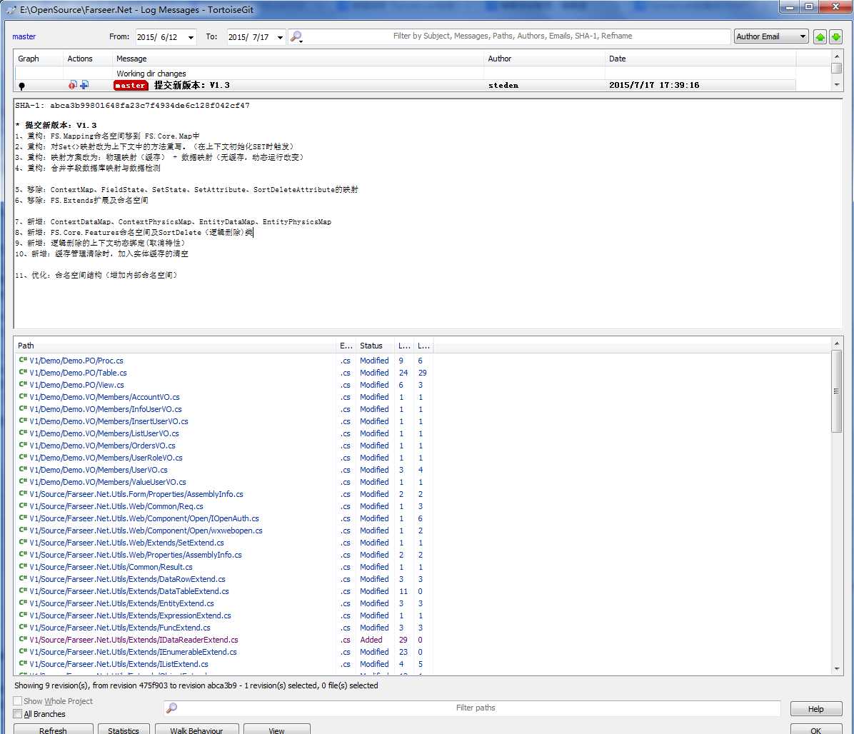Image resolution: width=854 pixels, height=734 pixels.
Task: Click the C# icon next to wxwebopen.cs
Action: click(x=23, y=530)
